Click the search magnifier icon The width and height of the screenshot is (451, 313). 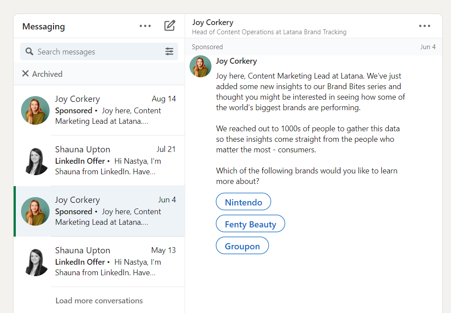pos(29,51)
